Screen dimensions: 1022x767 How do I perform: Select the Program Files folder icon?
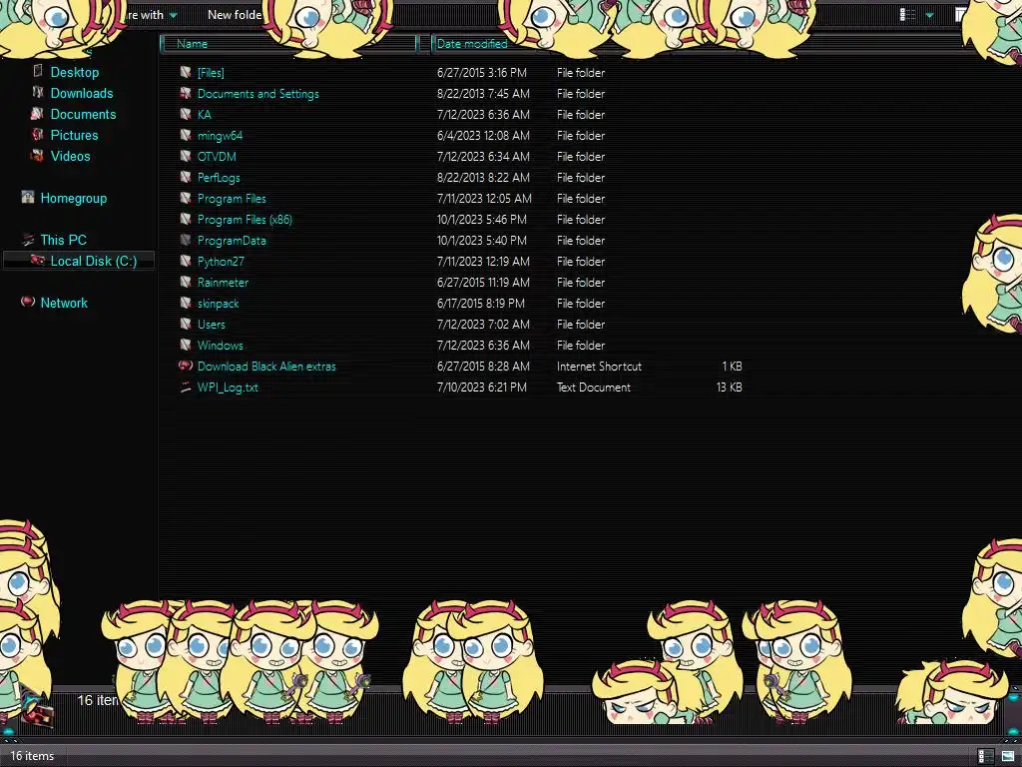(186, 198)
